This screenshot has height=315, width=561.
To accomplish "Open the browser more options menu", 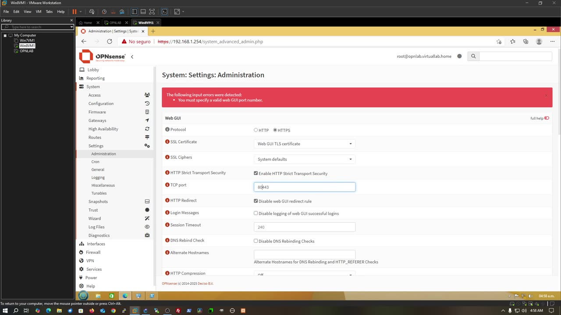I will 552,42.
